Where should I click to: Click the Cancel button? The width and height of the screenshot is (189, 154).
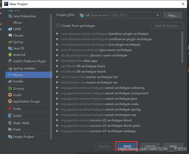(150, 146)
